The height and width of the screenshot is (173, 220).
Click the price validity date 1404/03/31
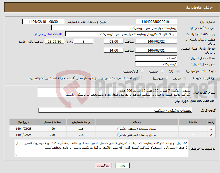pyautogui.click(x=156, y=50)
